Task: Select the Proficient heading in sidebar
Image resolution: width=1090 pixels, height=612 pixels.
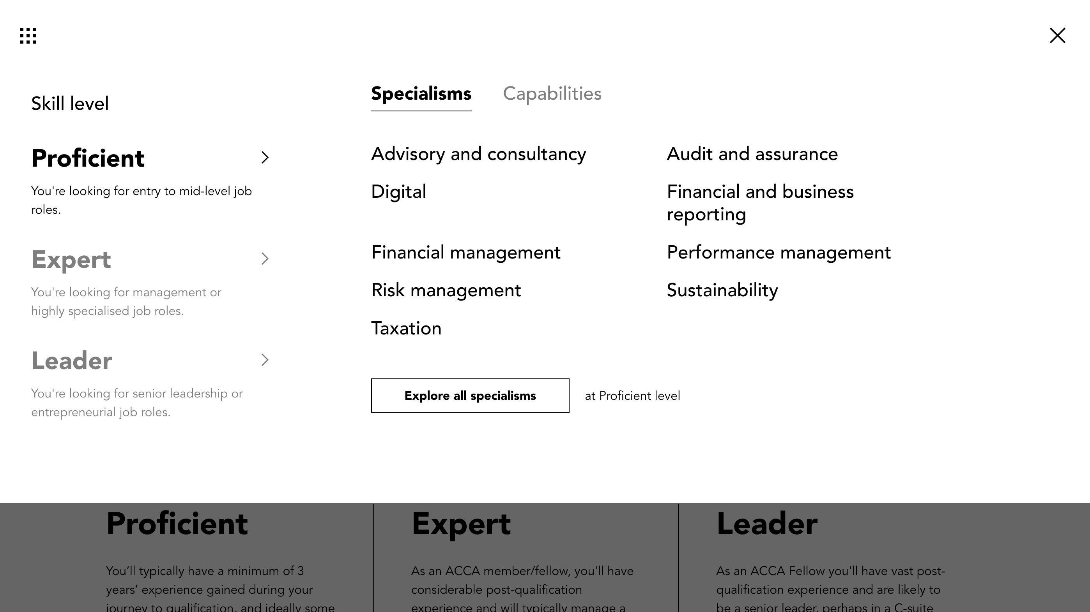Action: click(x=88, y=158)
